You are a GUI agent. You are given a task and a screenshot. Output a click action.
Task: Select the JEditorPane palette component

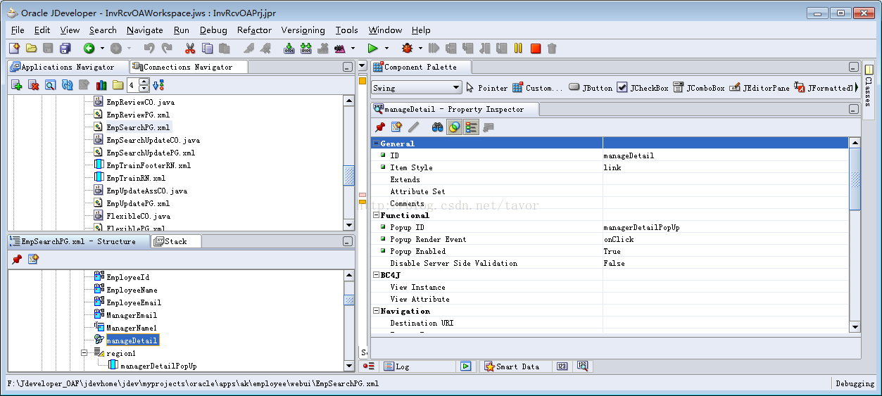760,88
